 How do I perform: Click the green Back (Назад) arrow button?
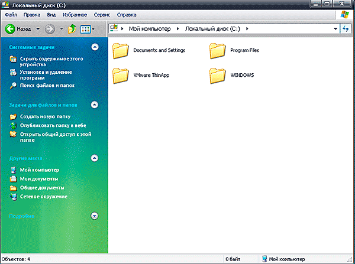[10, 28]
